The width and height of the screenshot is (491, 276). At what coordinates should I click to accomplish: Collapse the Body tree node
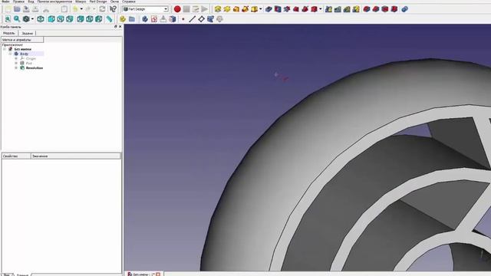[x=10, y=54]
